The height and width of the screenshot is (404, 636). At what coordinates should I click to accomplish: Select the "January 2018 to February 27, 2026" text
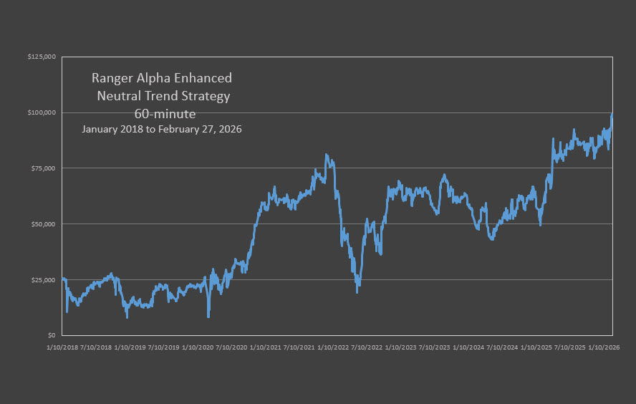tap(161, 130)
